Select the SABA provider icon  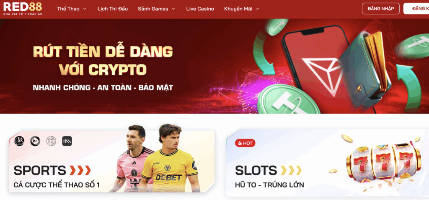(19, 141)
